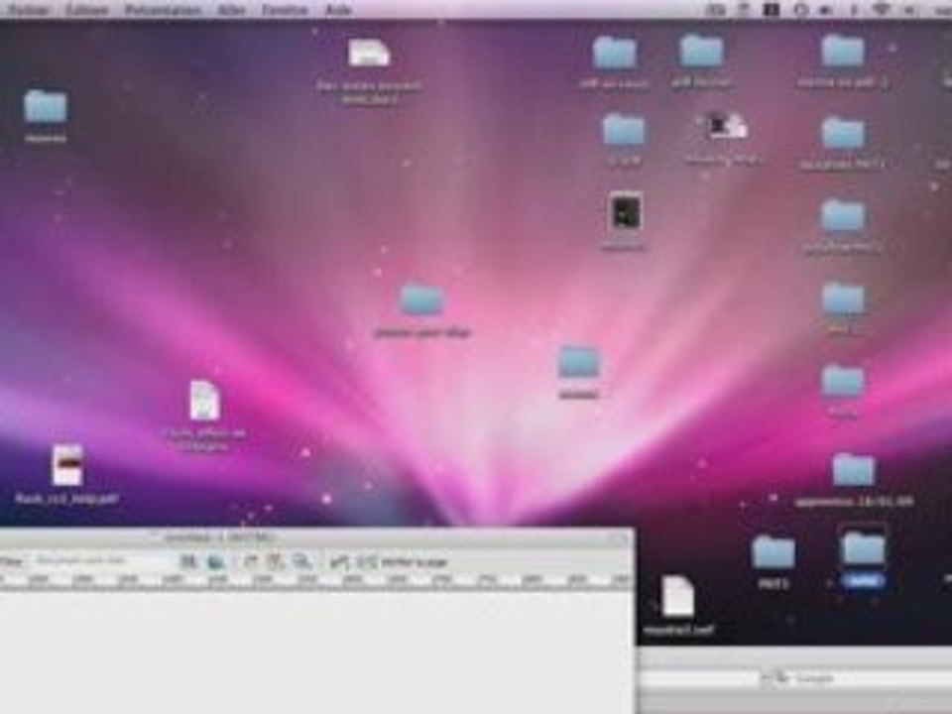The width and height of the screenshot is (952, 714).
Task: Click the volume icon in the menu bar
Action: click(x=910, y=9)
